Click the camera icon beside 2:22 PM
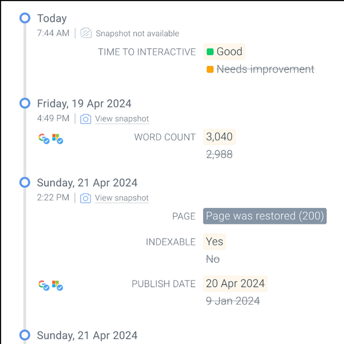 click(x=85, y=198)
